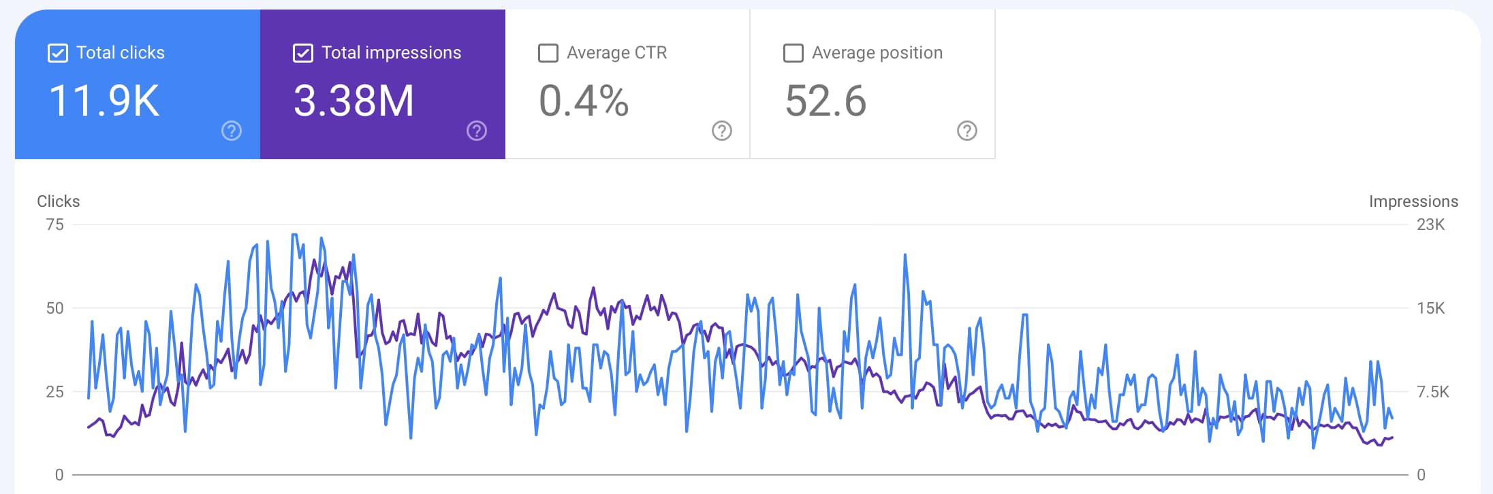Select the Average CTR 0.4% value
This screenshot has height=494, width=1493.
click(x=584, y=101)
